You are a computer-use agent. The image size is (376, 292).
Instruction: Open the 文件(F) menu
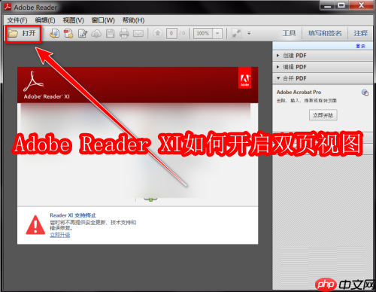click(17, 20)
